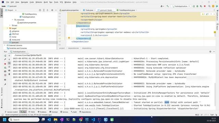Go to previous highlighted problem arrow

coord(211,14)
